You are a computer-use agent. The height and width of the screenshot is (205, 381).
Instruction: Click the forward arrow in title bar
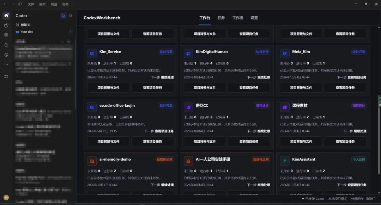click(x=12, y=4)
